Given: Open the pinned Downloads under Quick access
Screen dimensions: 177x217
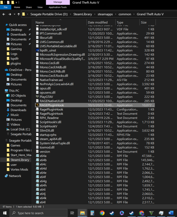Looking at the screenshot, I should [x=19, y=34].
